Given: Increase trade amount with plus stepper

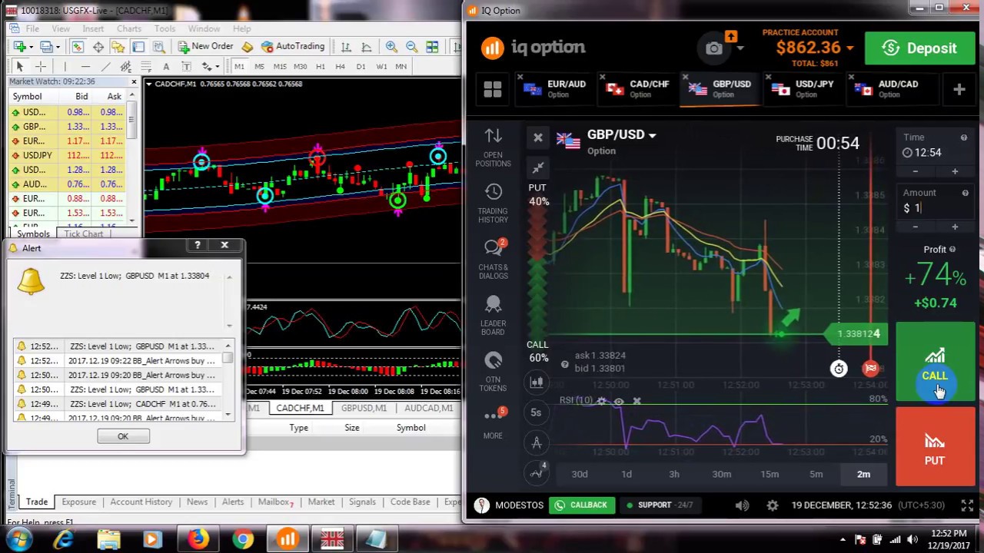Looking at the screenshot, I should (x=955, y=227).
